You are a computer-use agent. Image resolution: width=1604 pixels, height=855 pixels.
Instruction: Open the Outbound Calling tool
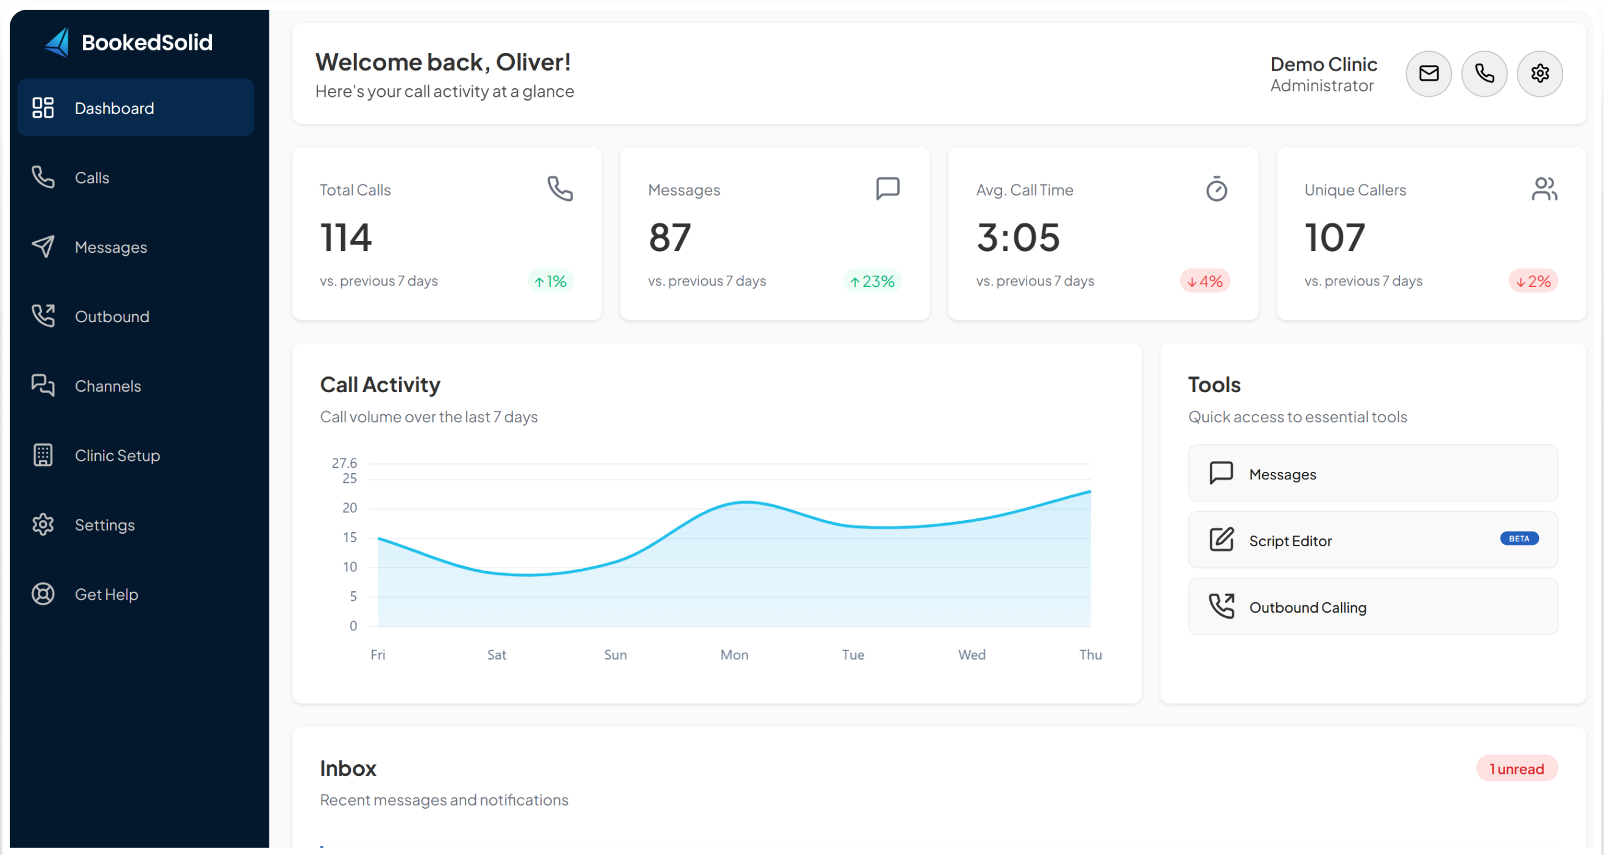click(1373, 607)
